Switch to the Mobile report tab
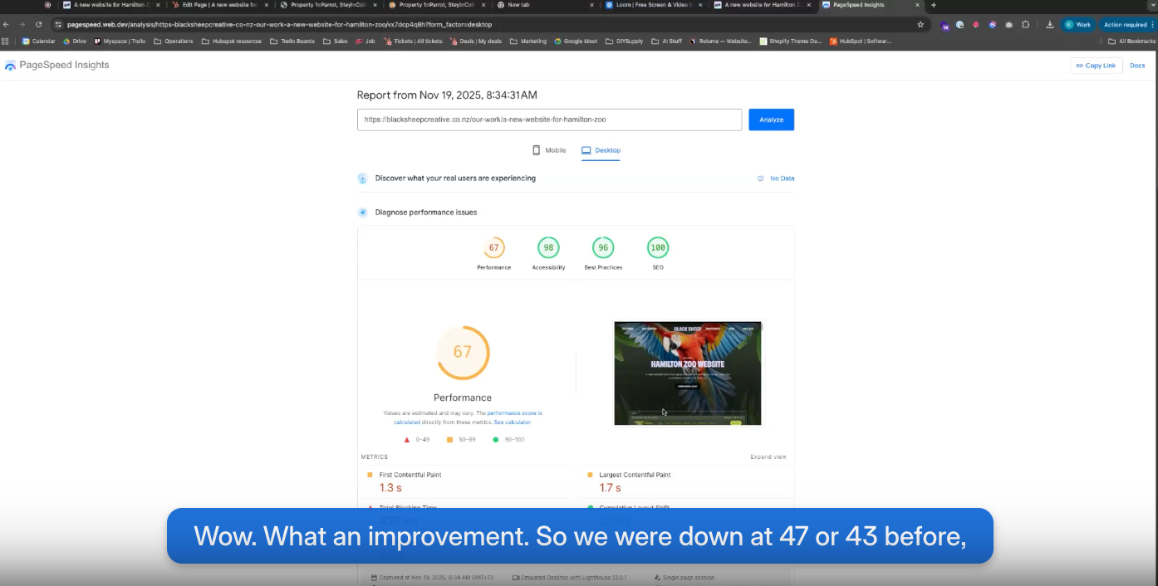Image resolution: width=1158 pixels, height=586 pixels. point(549,150)
